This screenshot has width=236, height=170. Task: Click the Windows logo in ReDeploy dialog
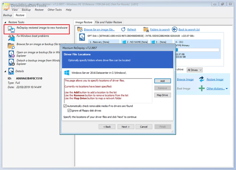point(67,73)
